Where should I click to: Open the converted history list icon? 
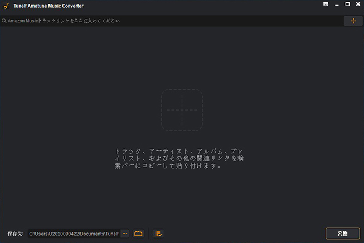(x=158, y=234)
